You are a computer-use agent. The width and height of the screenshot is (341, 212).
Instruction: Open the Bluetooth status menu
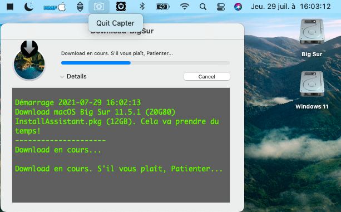coord(142,7)
